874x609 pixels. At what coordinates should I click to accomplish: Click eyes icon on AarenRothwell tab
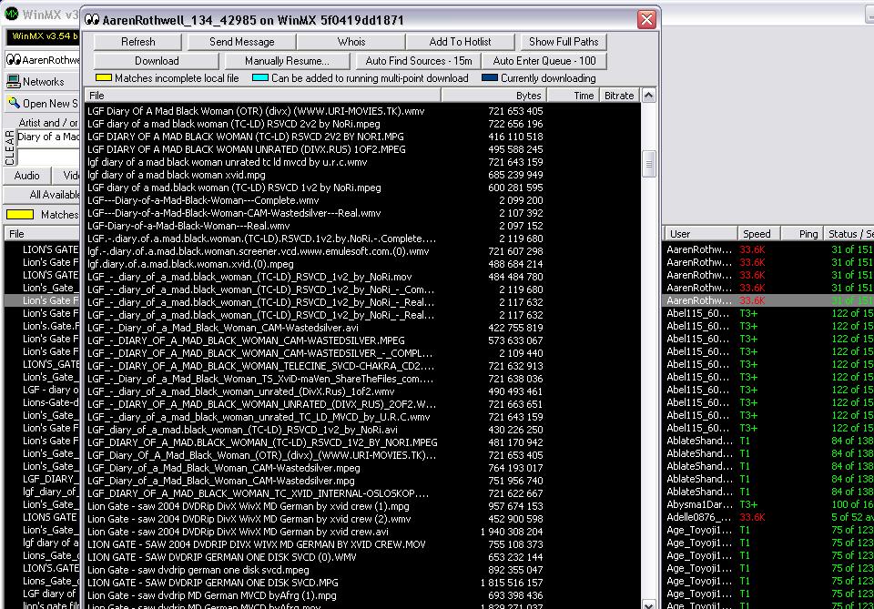click(14, 59)
